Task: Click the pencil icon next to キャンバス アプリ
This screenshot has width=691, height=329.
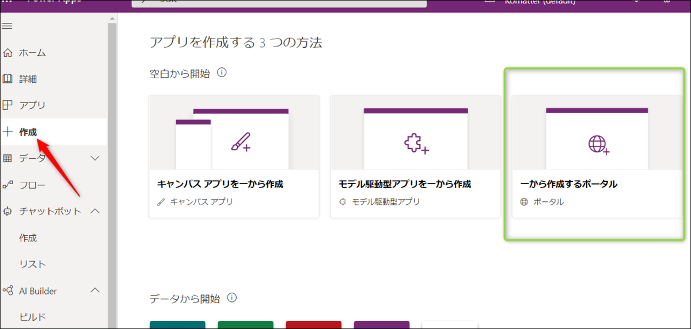Action: (x=161, y=202)
